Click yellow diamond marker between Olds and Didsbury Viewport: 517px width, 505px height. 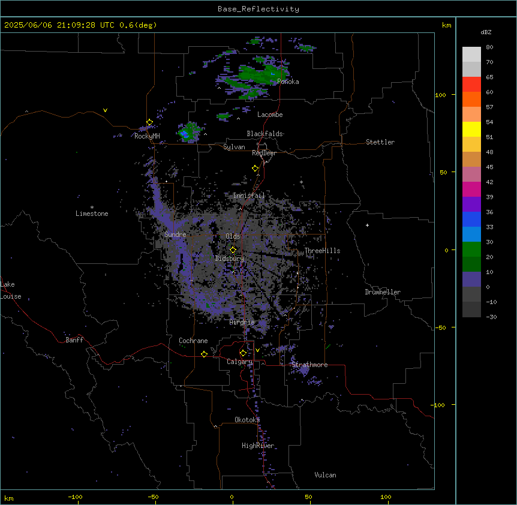tap(233, 250)
